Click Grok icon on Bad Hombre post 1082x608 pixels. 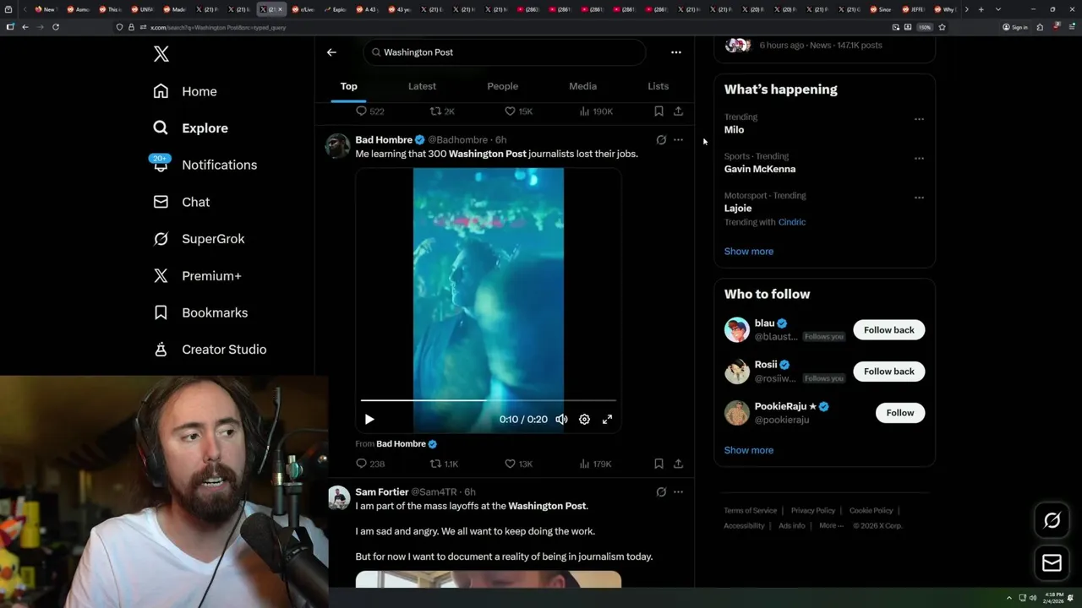coord(661,140)
